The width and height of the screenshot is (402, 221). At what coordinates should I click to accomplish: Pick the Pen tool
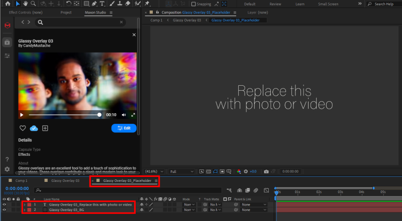point(94,4)
